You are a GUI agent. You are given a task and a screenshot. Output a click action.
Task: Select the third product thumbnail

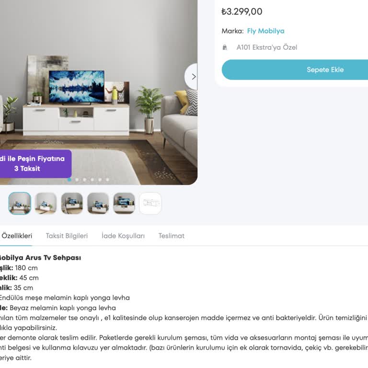[72, 203]
